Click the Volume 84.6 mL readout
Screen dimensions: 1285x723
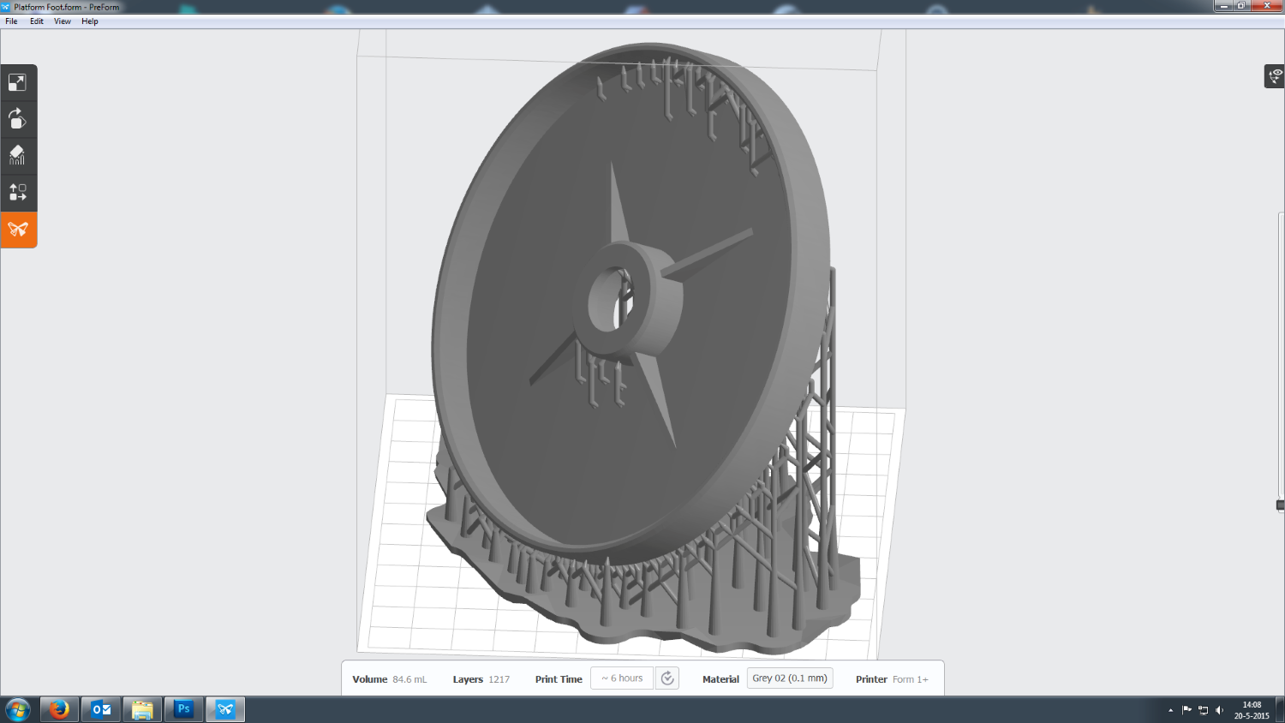[x=389, y=679]
